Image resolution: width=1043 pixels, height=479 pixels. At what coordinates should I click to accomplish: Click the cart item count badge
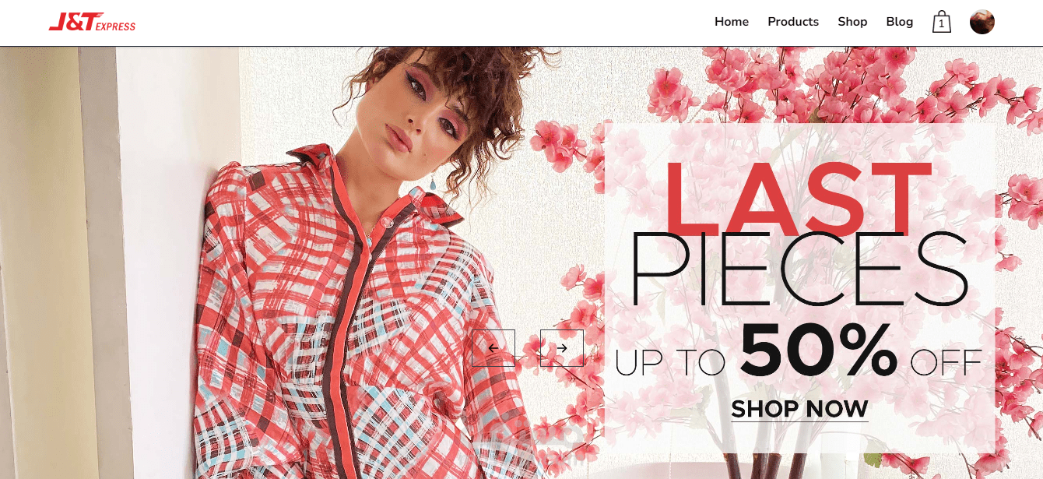point(942,25)
